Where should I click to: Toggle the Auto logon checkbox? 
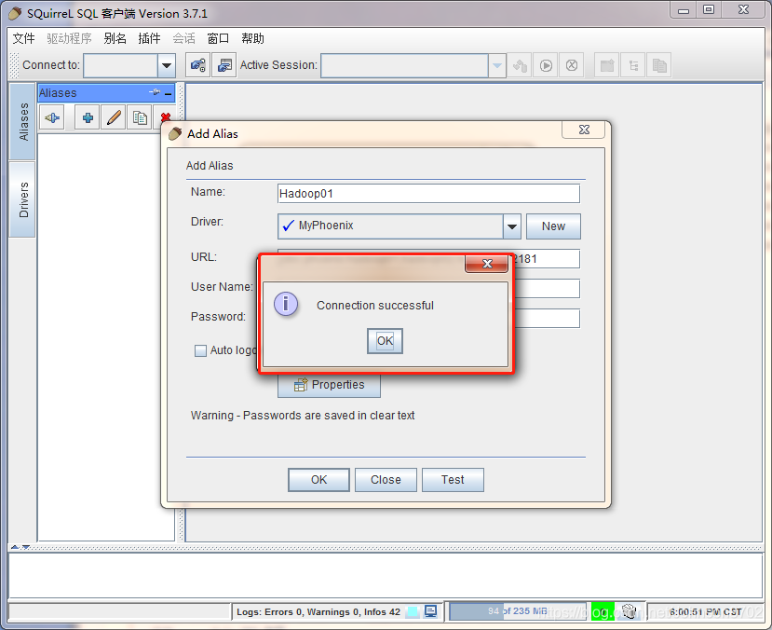click(x=200, y=350)
